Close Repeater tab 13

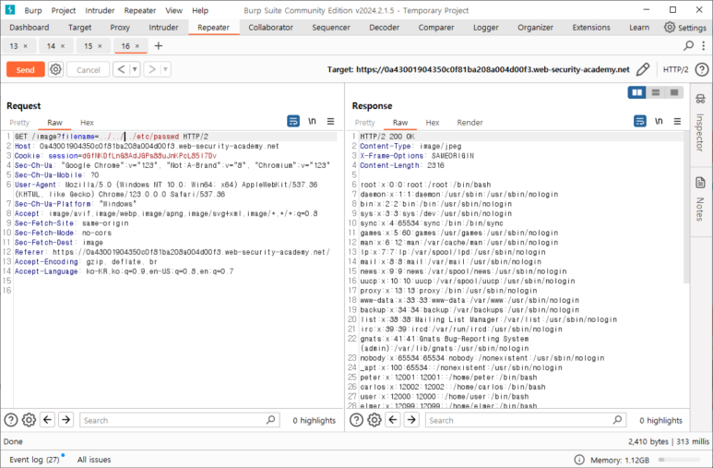[26, 46]
